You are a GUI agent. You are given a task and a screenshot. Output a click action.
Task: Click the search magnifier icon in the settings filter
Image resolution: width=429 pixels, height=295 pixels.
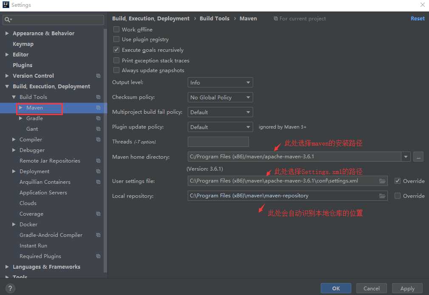[8, 20]
